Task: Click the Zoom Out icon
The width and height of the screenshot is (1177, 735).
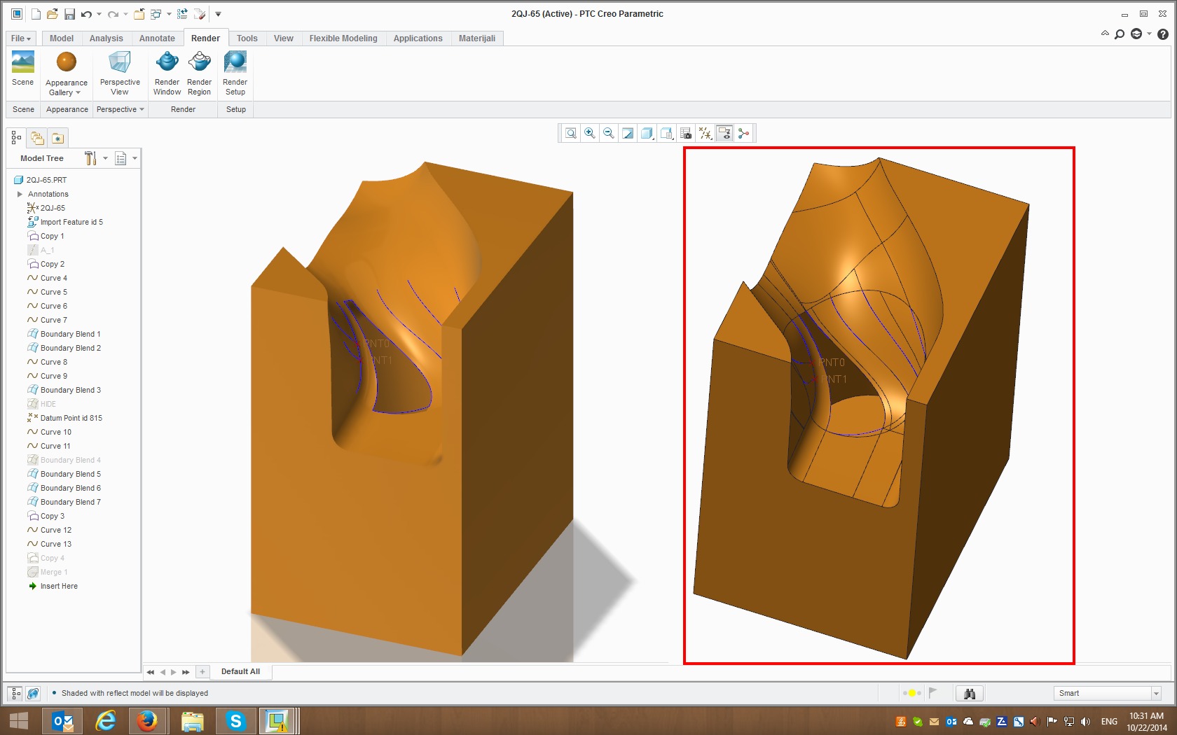Action: [609, 133]
